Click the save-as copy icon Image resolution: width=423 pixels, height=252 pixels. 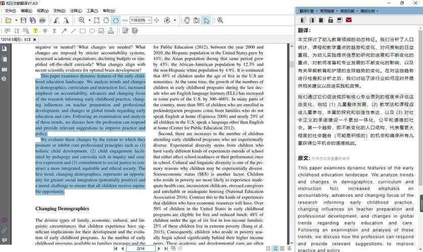[x=33, y=21]
